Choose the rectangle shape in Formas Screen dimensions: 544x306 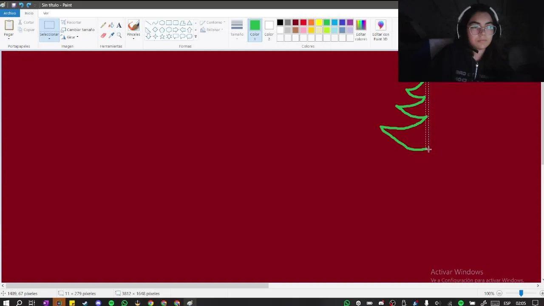click(169, 23)
